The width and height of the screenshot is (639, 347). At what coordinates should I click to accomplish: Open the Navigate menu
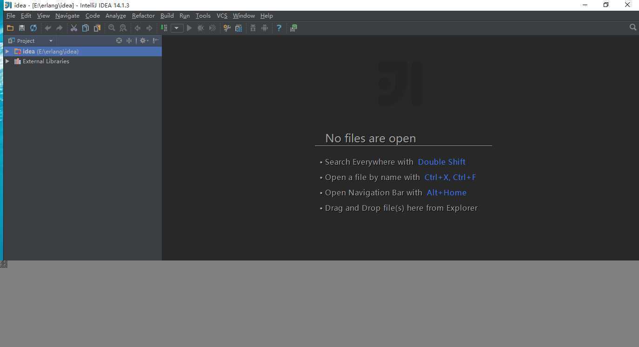67,15
